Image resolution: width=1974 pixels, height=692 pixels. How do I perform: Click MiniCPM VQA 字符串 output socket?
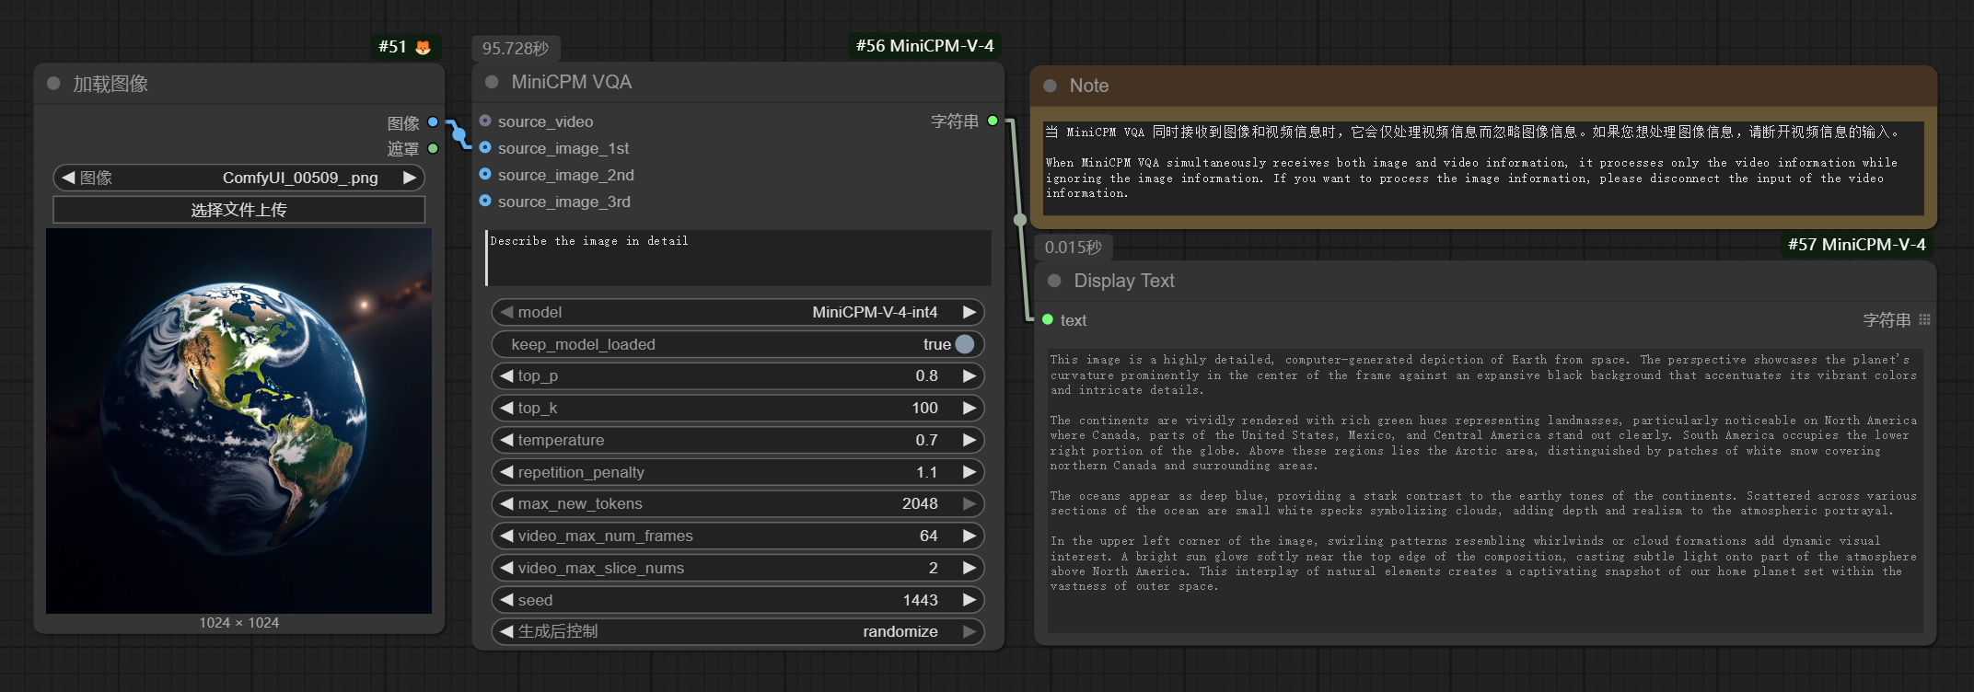click(x=993, y=121)
